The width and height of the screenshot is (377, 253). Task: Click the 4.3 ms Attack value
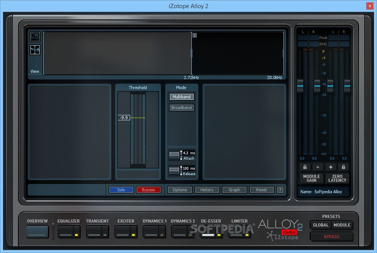[x=189, y=153]
